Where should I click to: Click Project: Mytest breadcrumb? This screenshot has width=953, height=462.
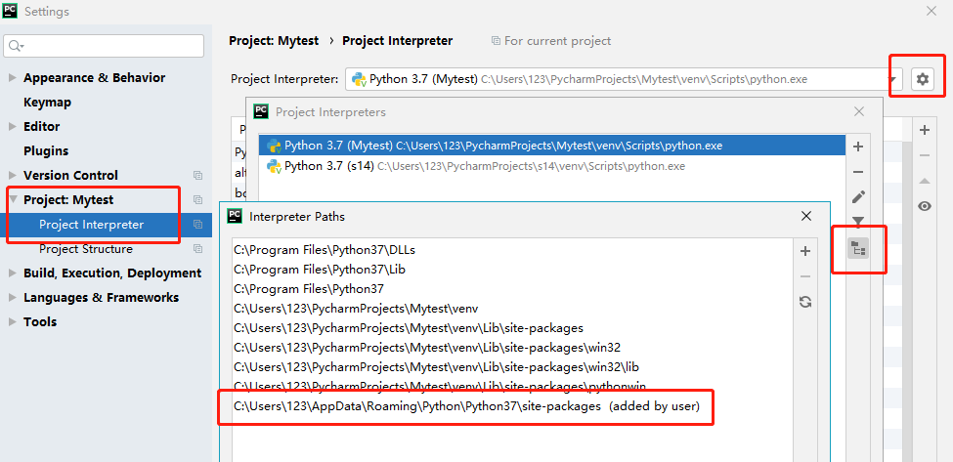(274, 41)
